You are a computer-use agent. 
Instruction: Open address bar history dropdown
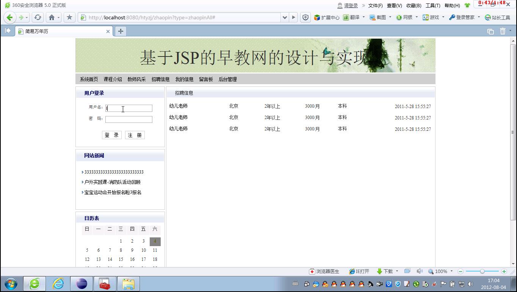[285, 17]
